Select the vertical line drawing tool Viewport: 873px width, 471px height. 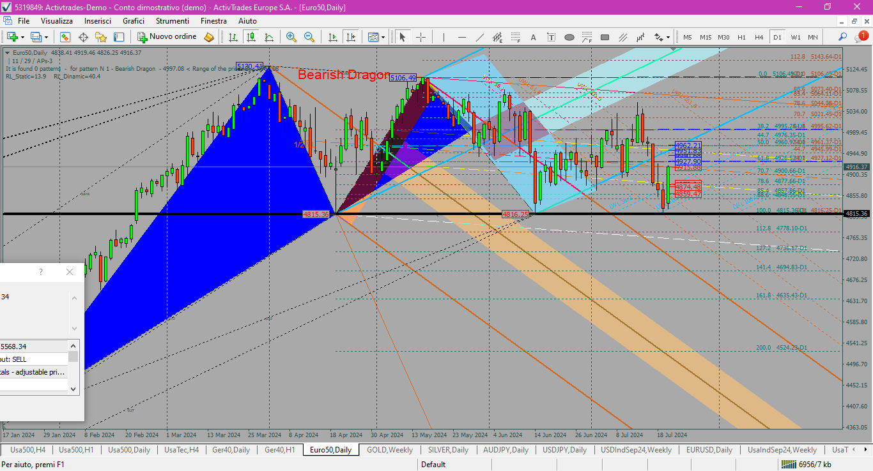click(444, 37)
